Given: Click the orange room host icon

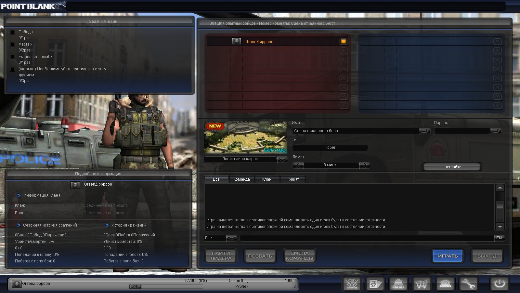Looking at the screenshot, I should 344,41.
